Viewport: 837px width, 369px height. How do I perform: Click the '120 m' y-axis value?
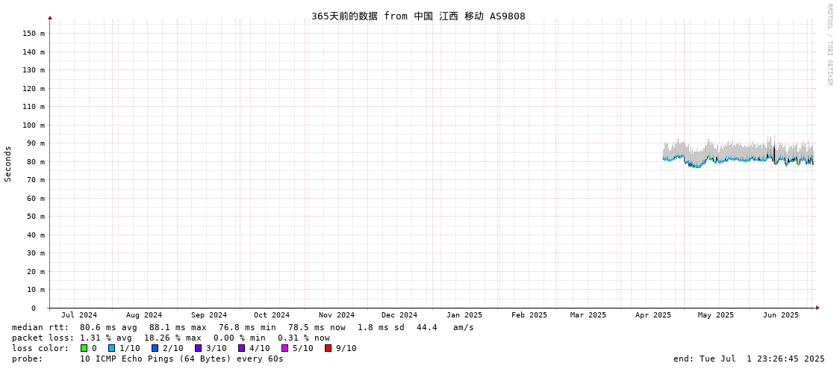(34, 88)
